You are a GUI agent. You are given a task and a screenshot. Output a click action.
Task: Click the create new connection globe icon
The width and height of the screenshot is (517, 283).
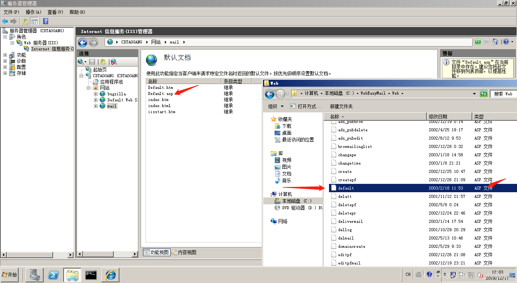coord(81,62)
